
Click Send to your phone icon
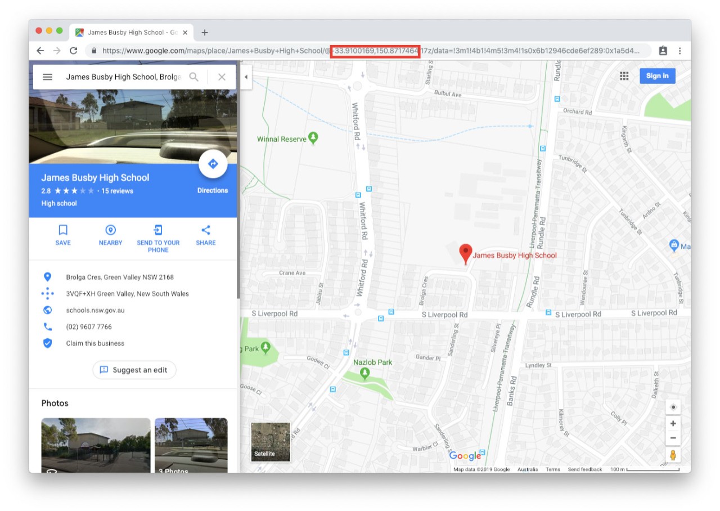coord(158,230)
